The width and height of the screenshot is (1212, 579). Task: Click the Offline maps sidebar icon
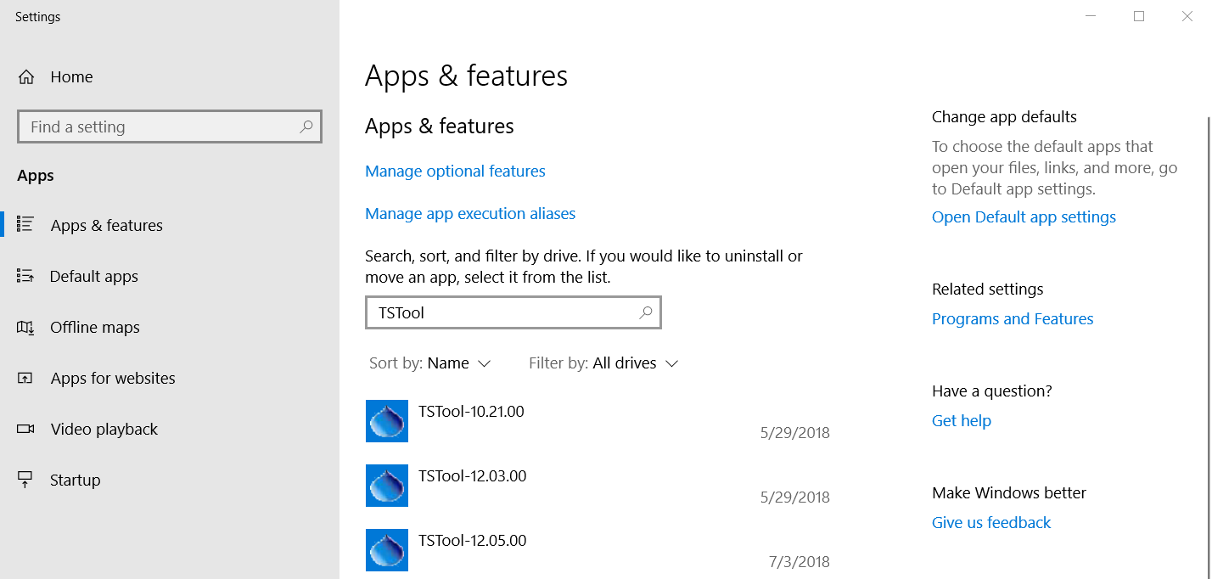coord(25,327)
